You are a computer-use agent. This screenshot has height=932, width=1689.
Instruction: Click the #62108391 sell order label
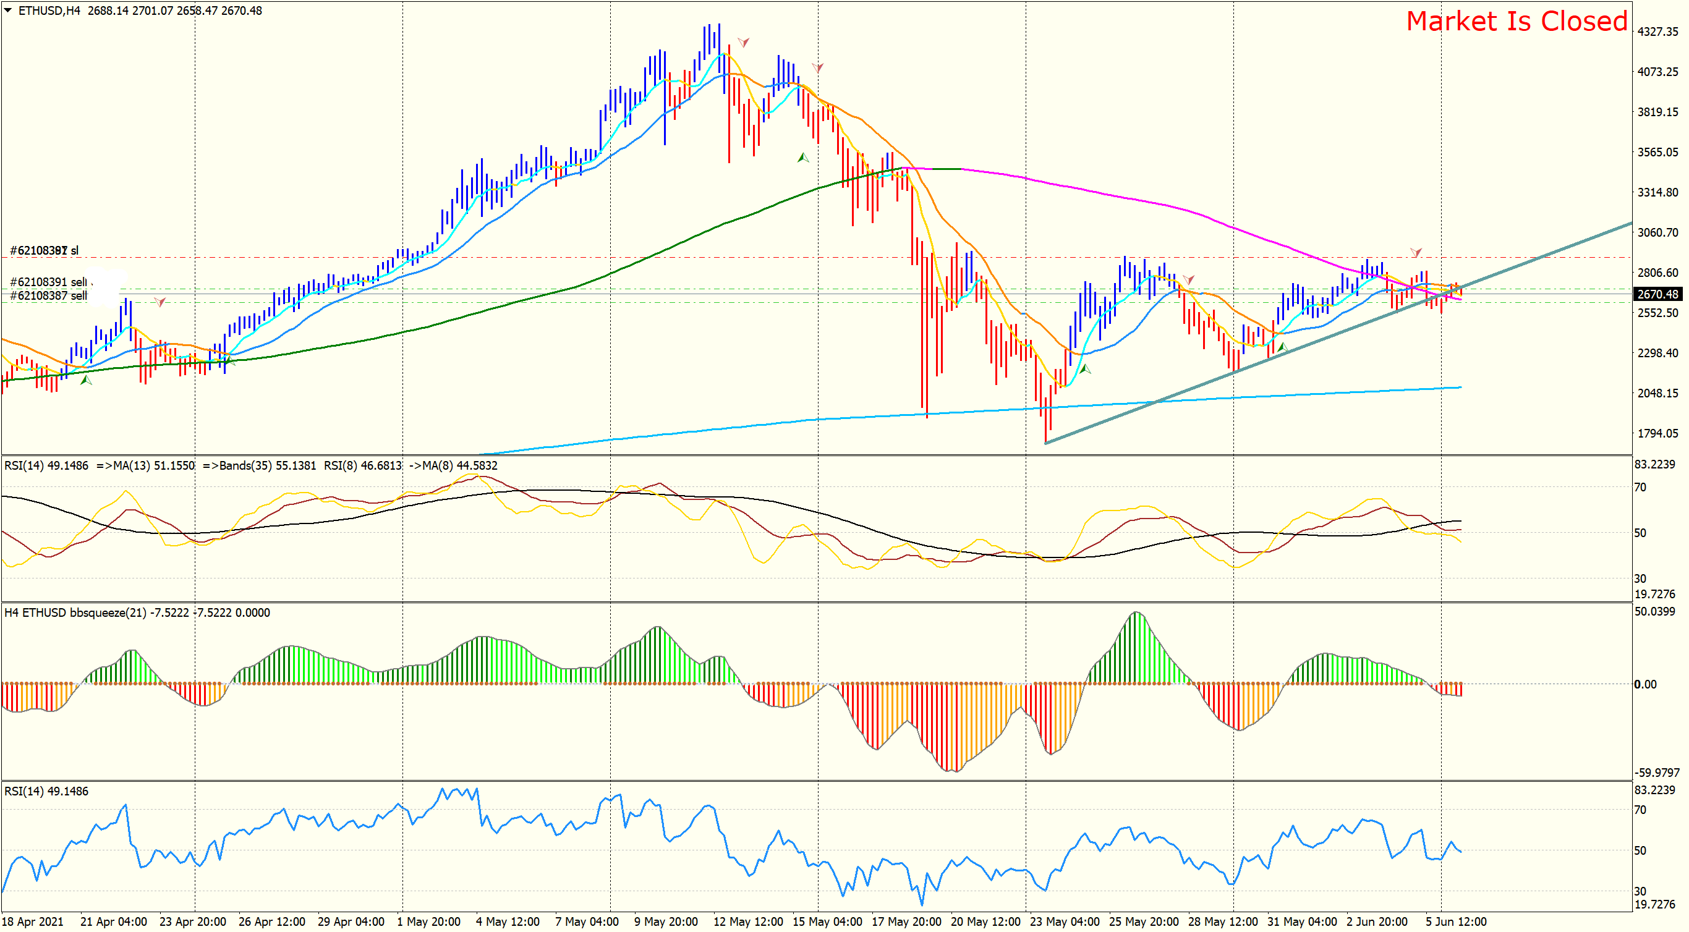(48, 282)
